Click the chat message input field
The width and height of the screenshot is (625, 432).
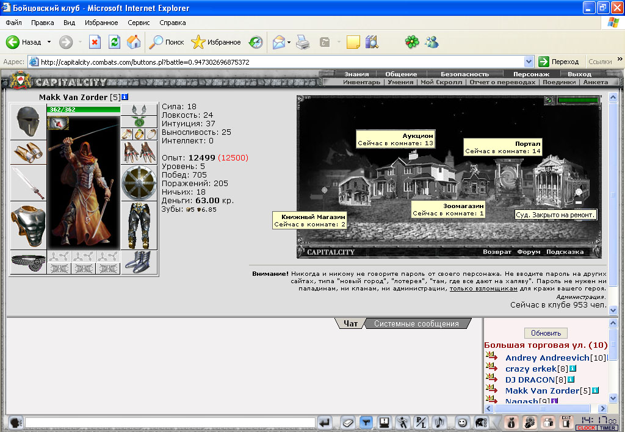pyautogui.click(x=170, y=422)
